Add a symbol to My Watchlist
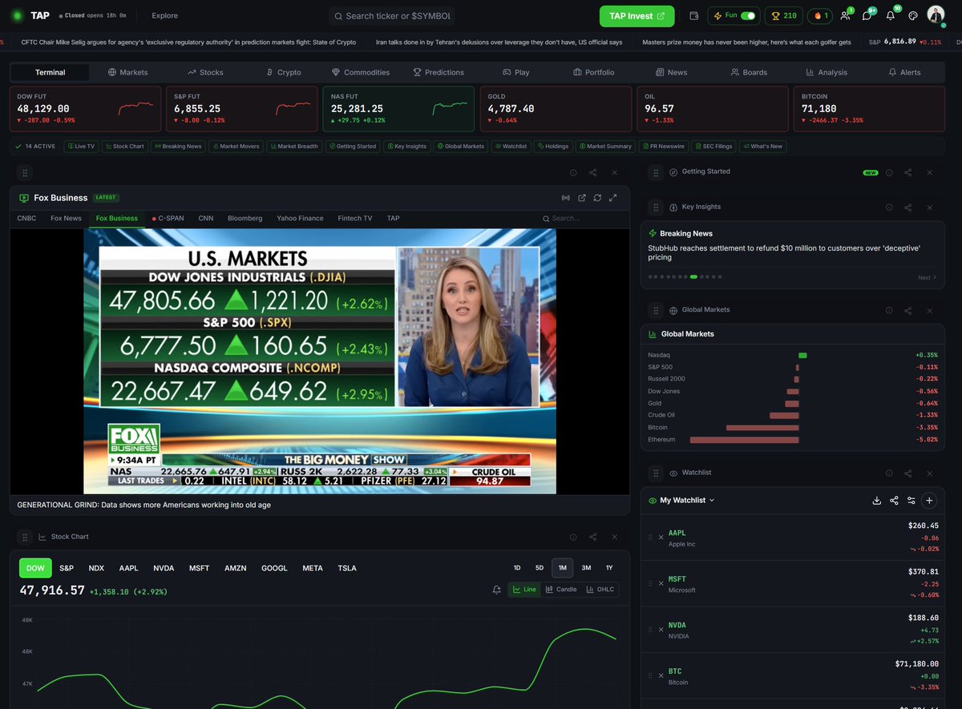962x709 pixels. tap(929, 501)
